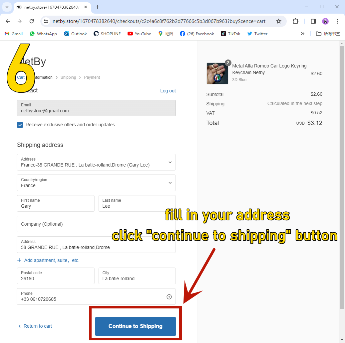Select the netby.store browser tab
The image size is (345, 343).
click(50, 7)
